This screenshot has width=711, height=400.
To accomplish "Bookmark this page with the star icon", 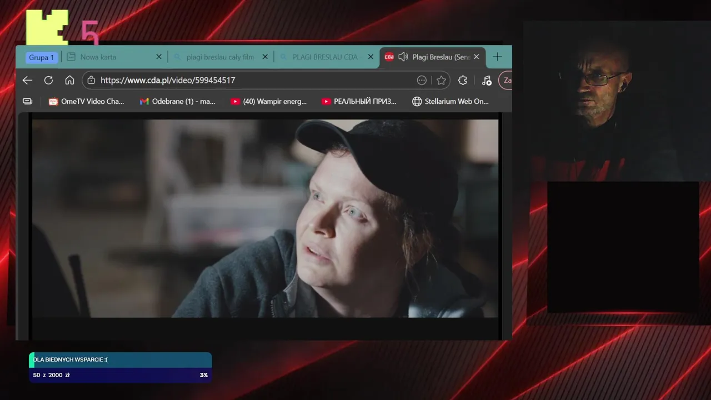I will click(441, 81).
